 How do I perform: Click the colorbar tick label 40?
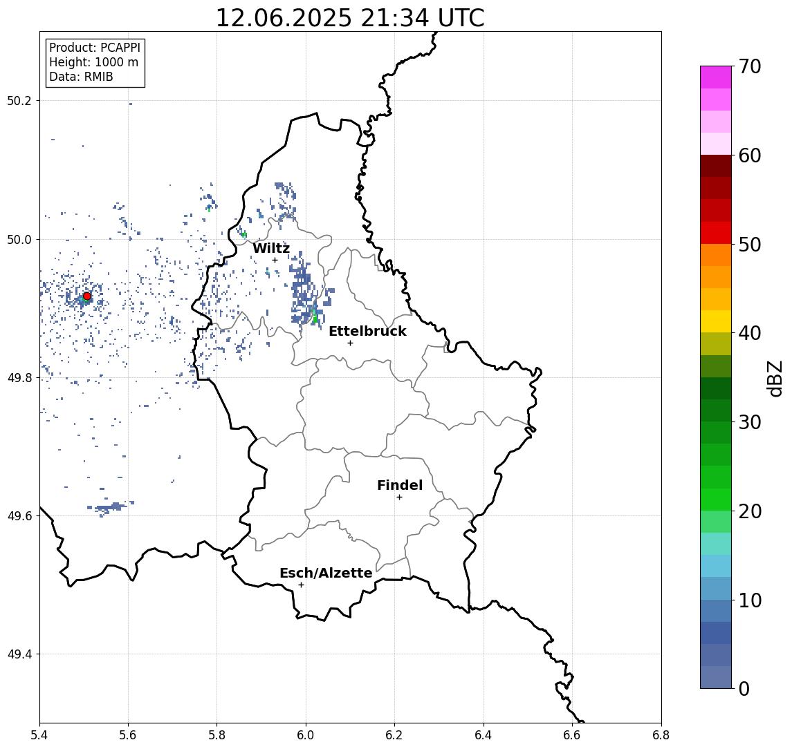click(x=750, y=333)
